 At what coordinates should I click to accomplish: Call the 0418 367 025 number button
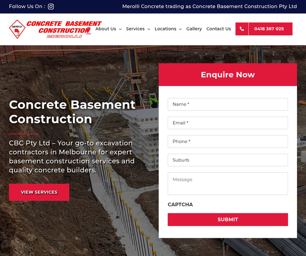pyautogui.click(x=269, y=29)
